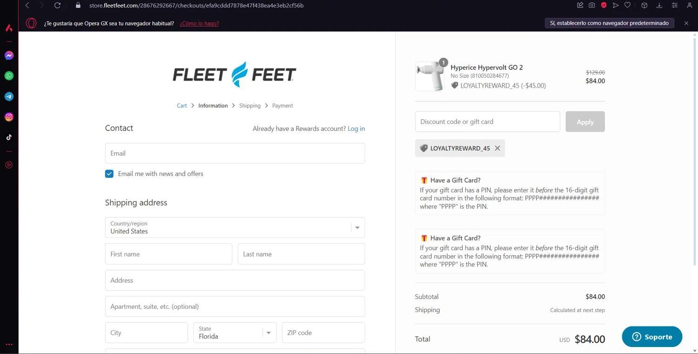Open the extensions cube icon
This screenshot has width=698, height=354.
click(x=644, y=5)
